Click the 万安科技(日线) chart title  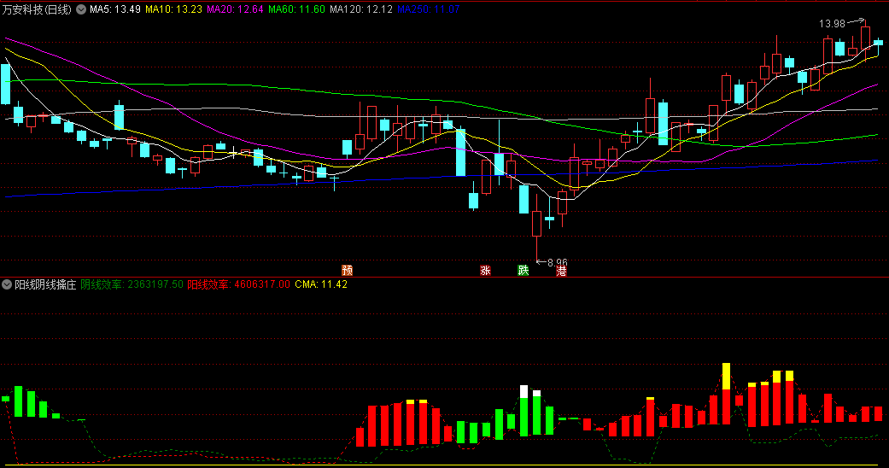(x=38, y=9)
